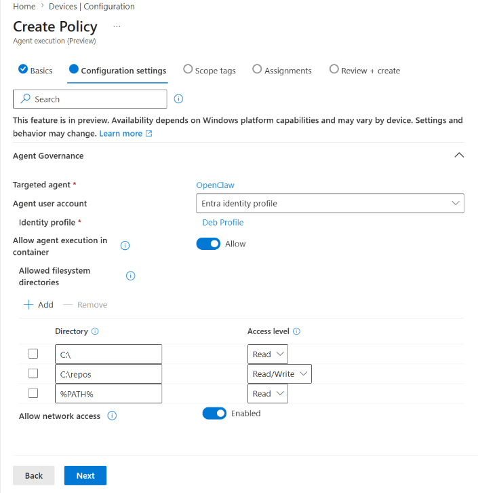The height and width of the screenshot is (493, 478).
Task: Click info icon for Allow agent execution in container
Action: pyautogui.click(x=125, y=246)
